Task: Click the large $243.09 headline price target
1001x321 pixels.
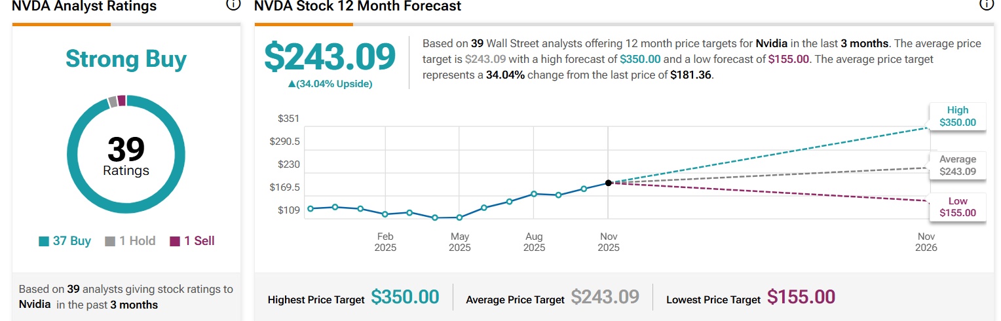Action: click(330, 57)
